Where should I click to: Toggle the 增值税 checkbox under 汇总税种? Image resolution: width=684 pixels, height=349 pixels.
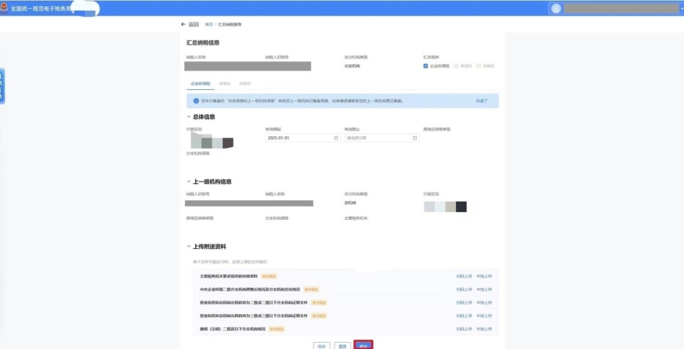coord(456,66)
